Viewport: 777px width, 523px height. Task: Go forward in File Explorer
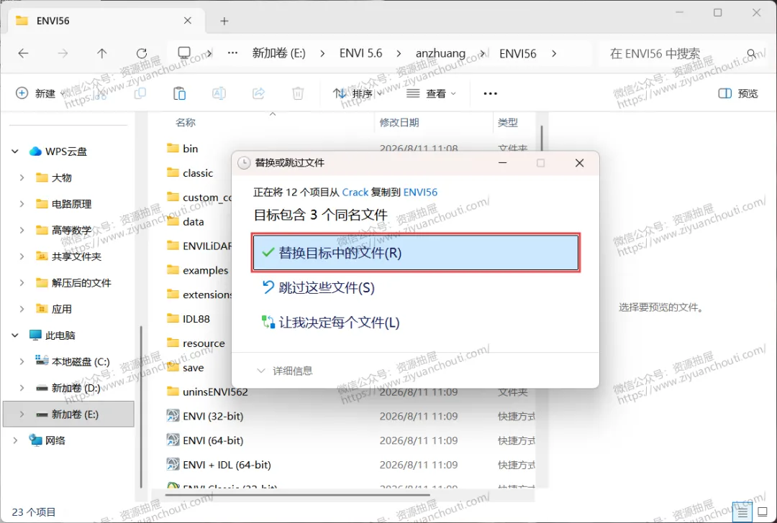pos(63,53)
